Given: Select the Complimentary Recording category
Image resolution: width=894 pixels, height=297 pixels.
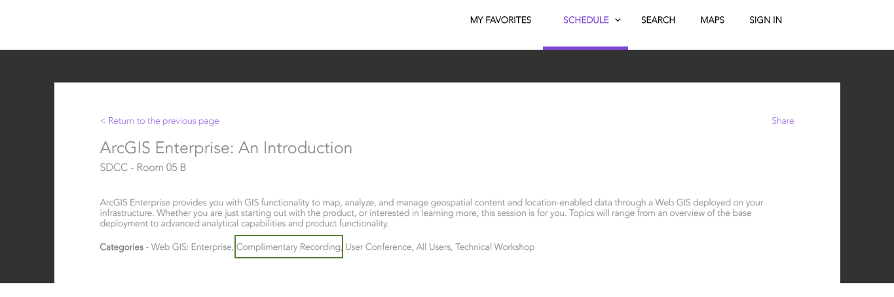Looking at the screenshot, I should click(288, 247).
